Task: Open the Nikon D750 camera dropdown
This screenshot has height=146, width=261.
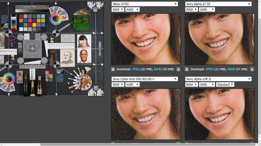Action: click(x=145, y=4)
